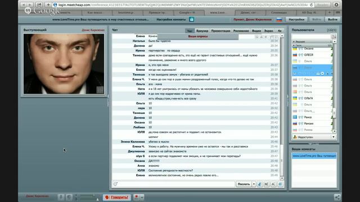Select user Раиса in users list
Viewport: 360px width, 202px height.
(312, 117)
